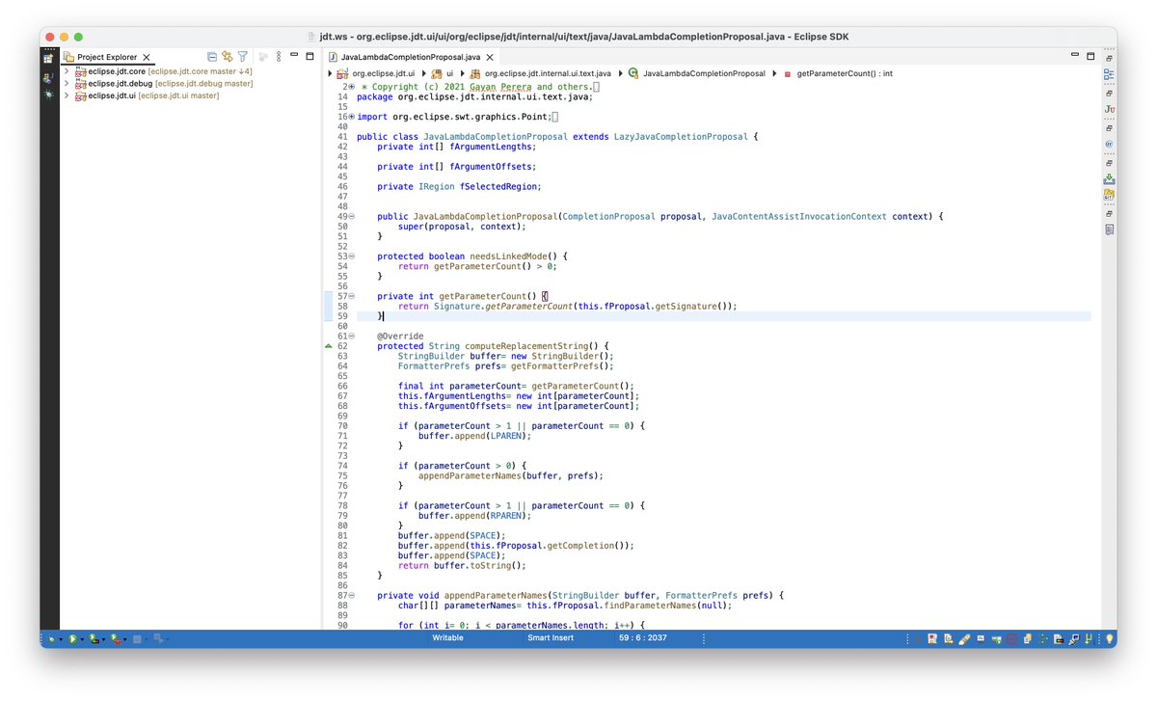Click JavaLambdaCompletionProposal class breadcrumb
This screenshot has height=701, width=1157.
pos(696,73)
